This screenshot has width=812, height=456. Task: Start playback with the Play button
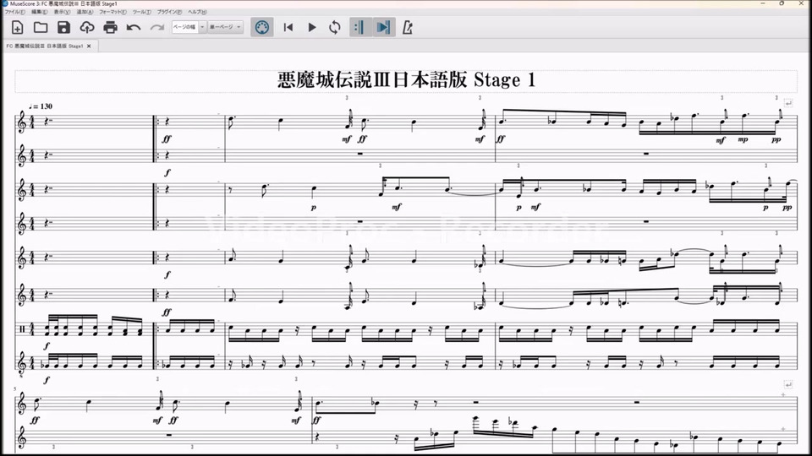(x=312, y=27)
